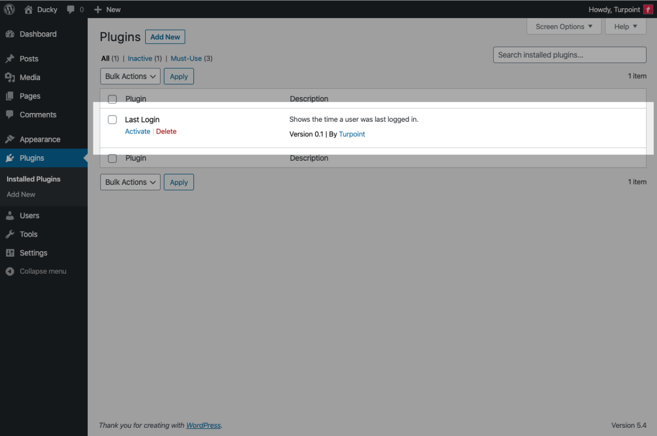Open the Turpoint author link
Viewport: 657px width, 436px height.
(352, 134)
